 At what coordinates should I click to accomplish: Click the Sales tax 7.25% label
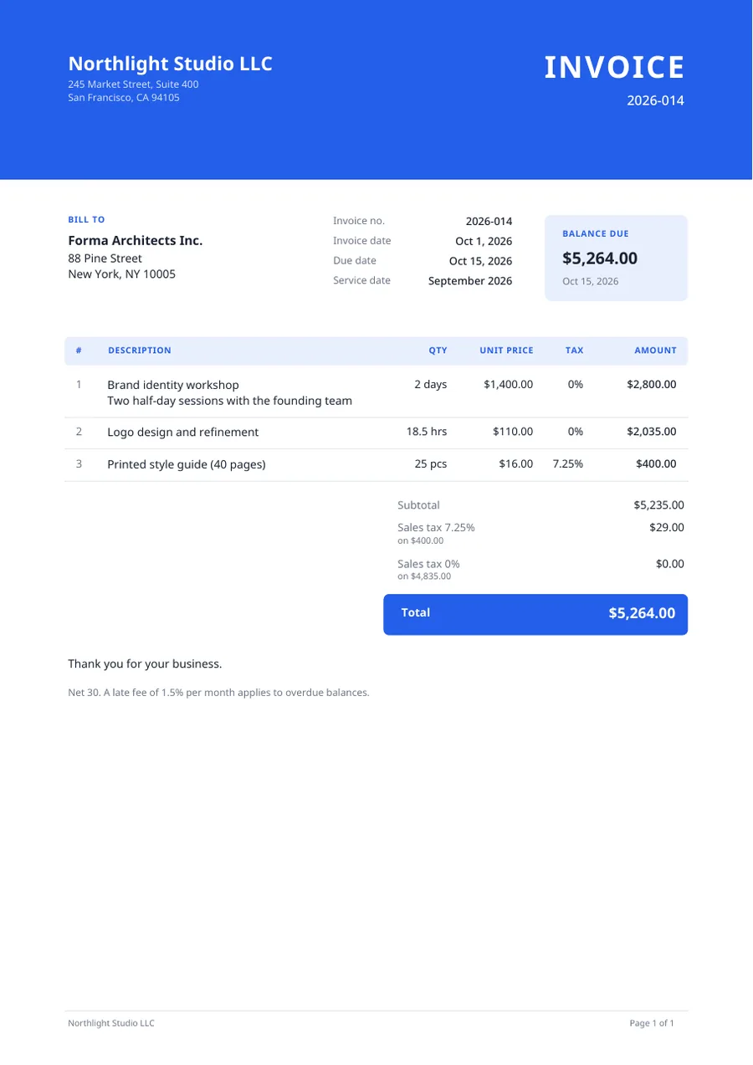point(436,528)
